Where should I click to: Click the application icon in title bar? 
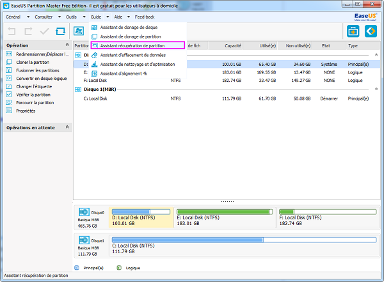point(6,6)
